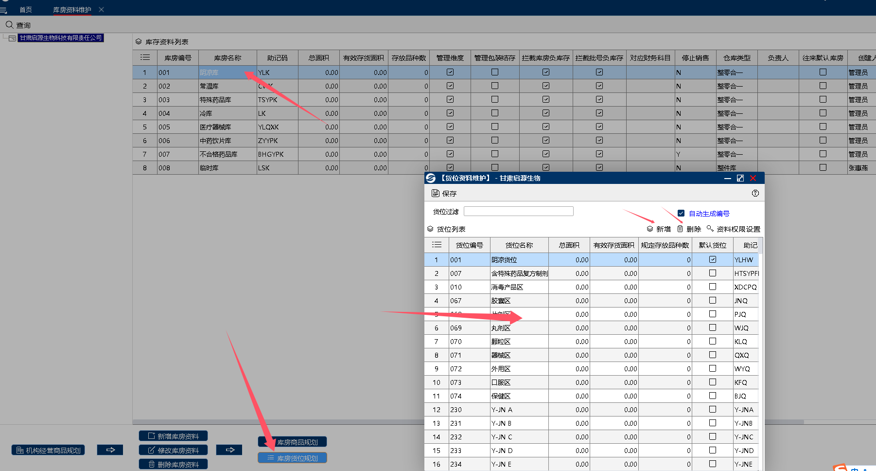The image size is (876, 471).
Task: Toggle 默认货位 checkbox for 消毒产品区
Action: pos(713,287)
